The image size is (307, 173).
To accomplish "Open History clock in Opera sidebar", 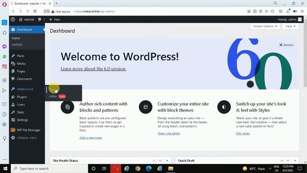I will pos(4,114).
